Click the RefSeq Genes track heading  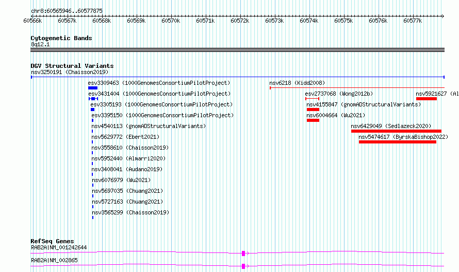(x=52, y=241)
